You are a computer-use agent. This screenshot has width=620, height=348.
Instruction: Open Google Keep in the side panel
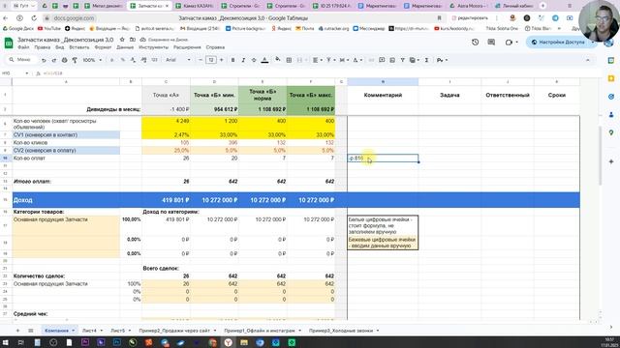tap(611, 78)
